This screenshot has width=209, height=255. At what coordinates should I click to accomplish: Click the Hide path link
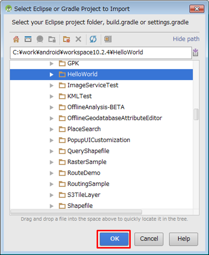[186, 39]
